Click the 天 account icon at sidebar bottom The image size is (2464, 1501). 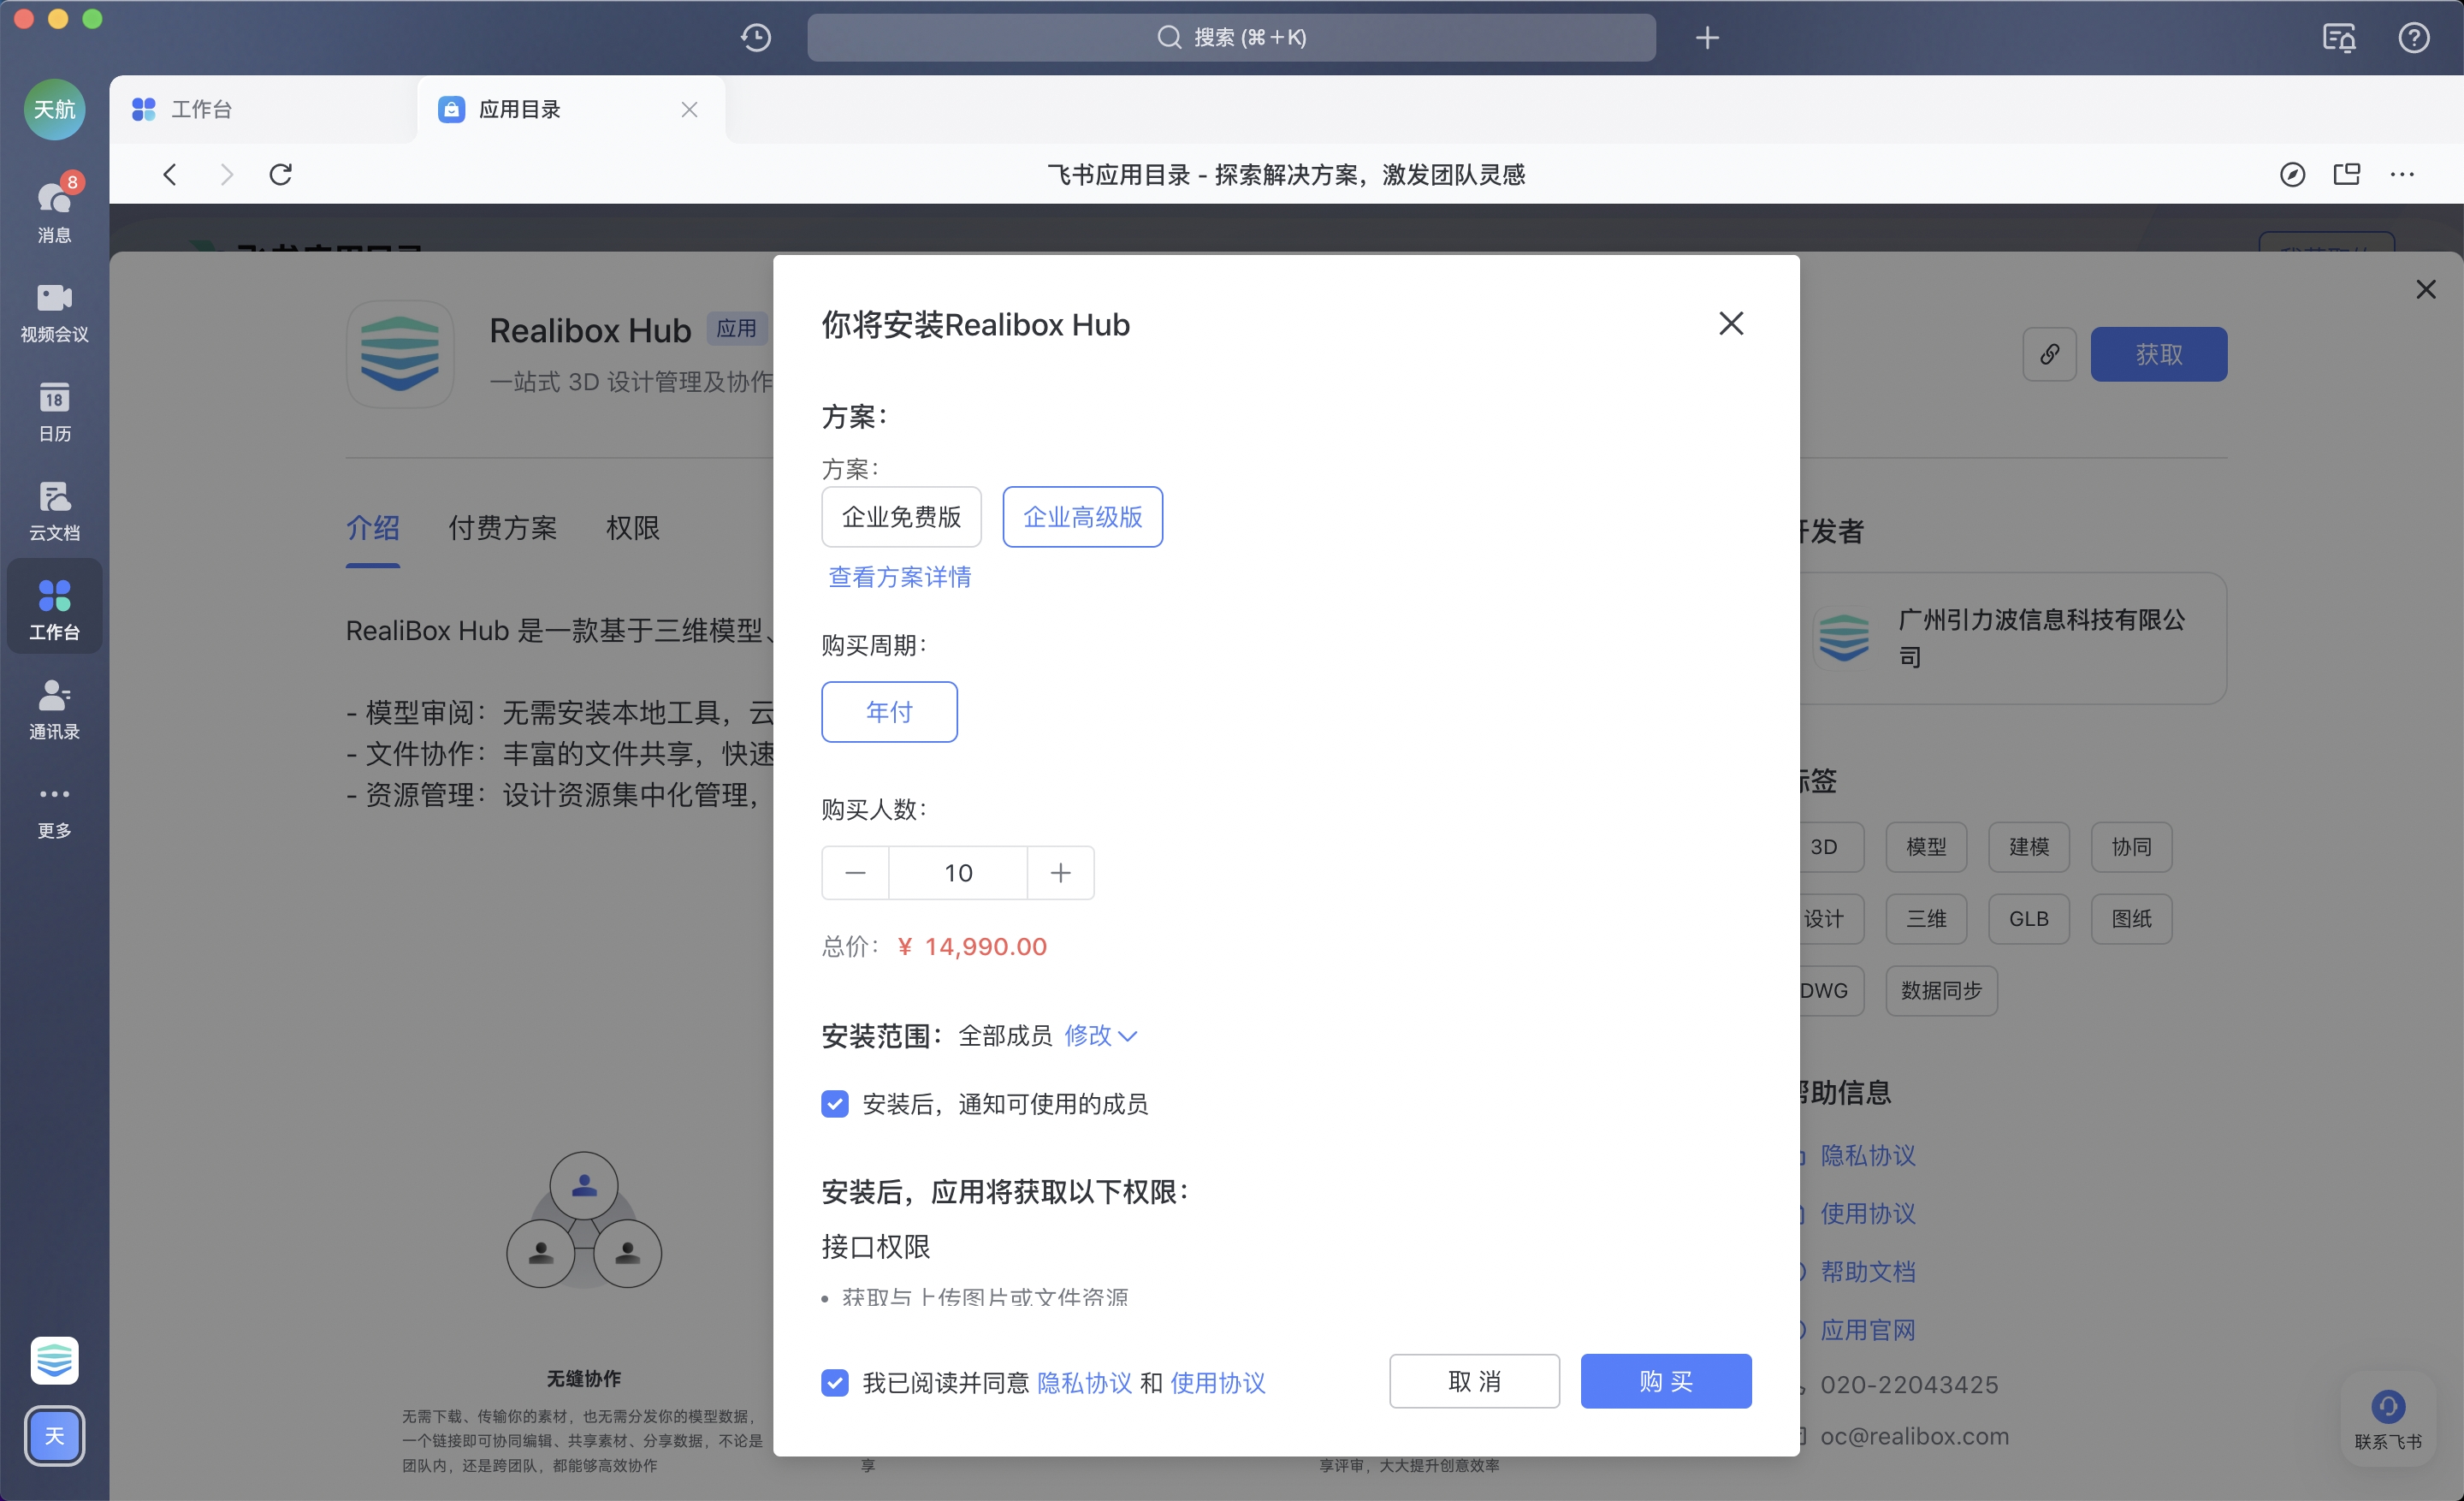pos(54,1435)
